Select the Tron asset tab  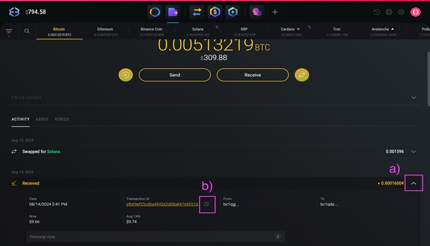[337, 31]
